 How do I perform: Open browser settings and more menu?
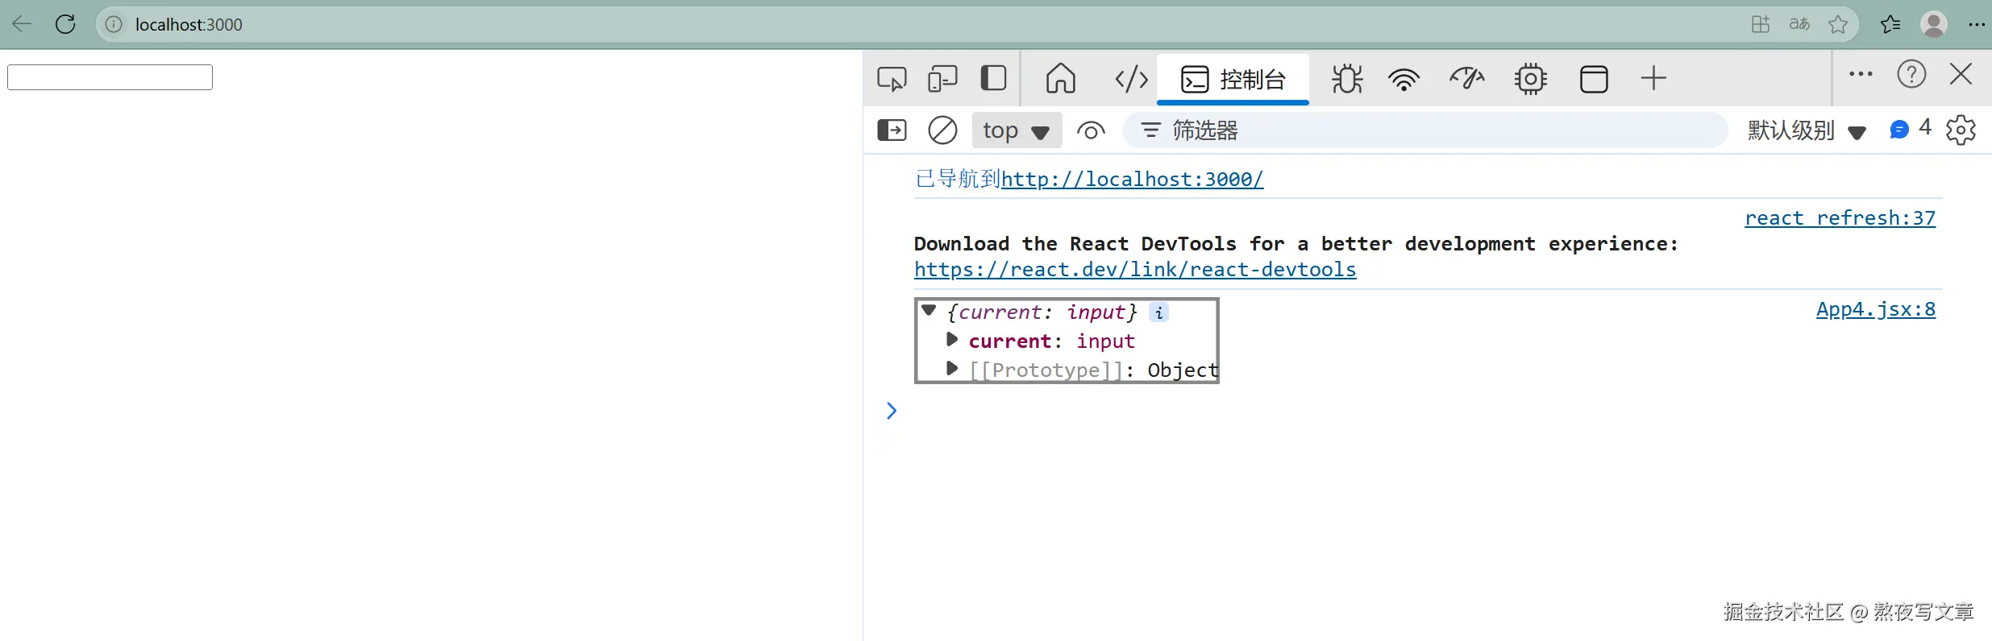[1977, 24]
